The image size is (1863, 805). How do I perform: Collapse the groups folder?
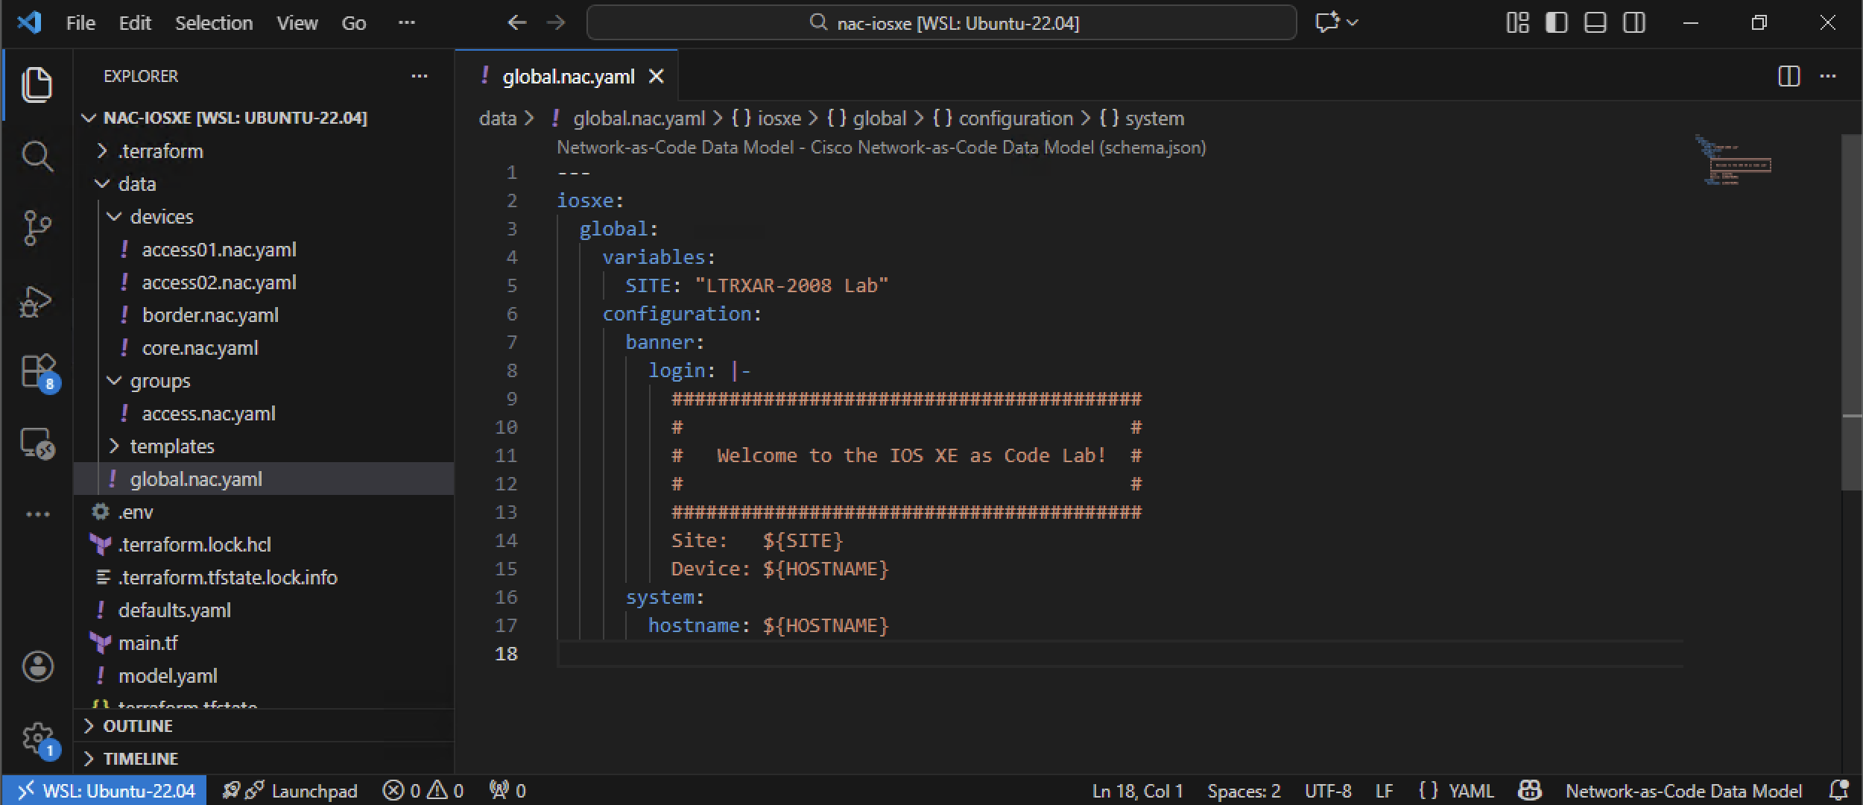114,381
